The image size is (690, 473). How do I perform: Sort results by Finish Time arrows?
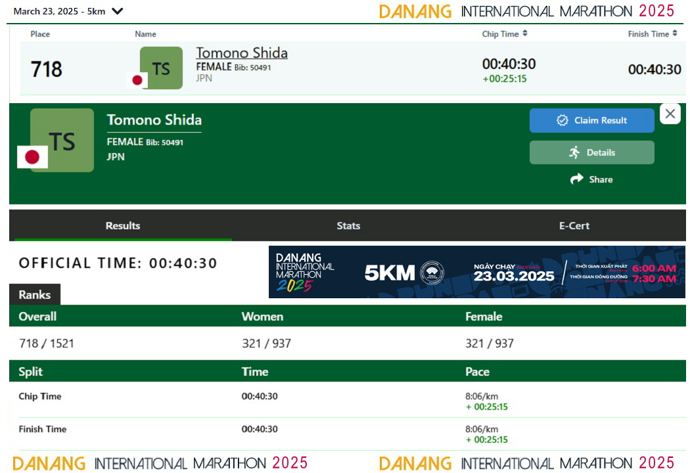(675, 34)
